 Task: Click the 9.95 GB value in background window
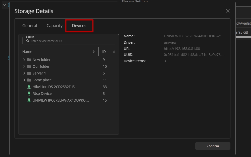point(242,32)
